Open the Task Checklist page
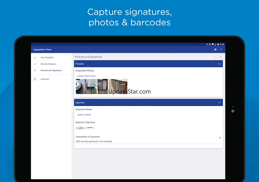259x182 pixels. coord(47,57)
